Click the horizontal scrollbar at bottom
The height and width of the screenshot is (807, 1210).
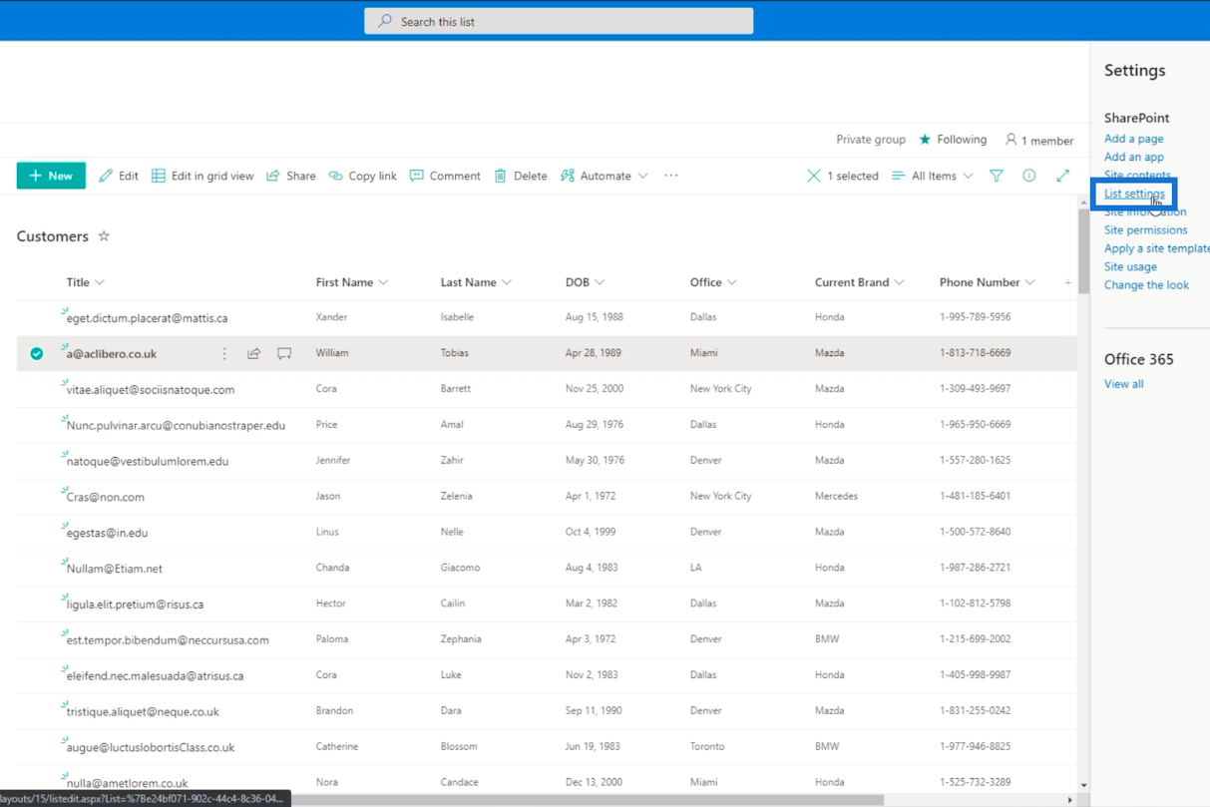(587, 800)
